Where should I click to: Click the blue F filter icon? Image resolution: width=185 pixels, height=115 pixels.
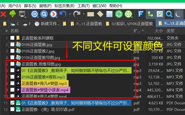click(141, 14)
